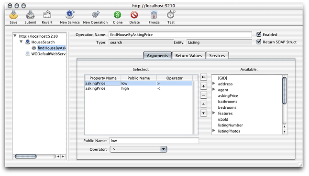Click the Available list vertical scrollbar thumb
The image size is (309, 176).
[x=285, y=90]
